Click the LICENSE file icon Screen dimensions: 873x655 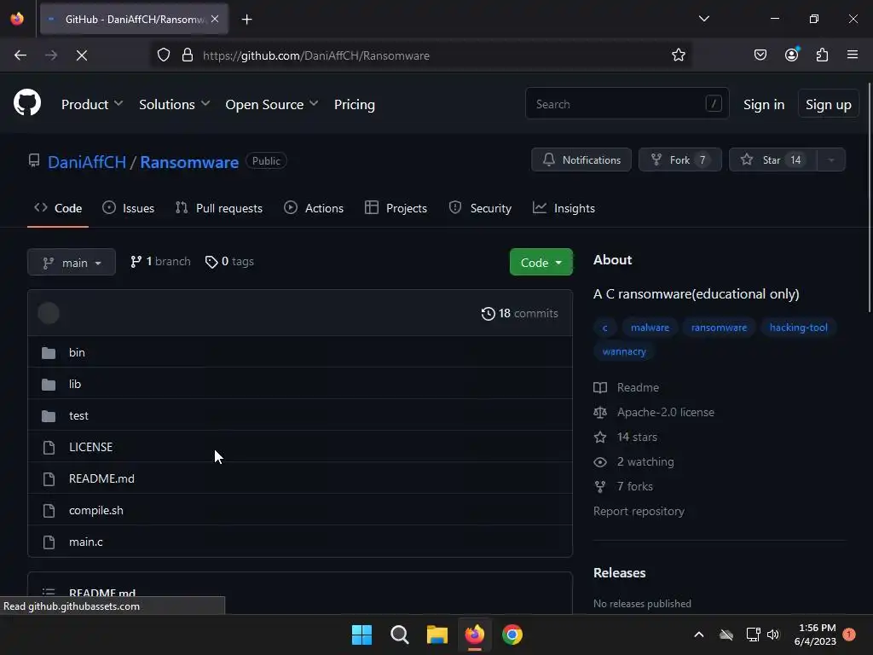(x=49, y=447)
